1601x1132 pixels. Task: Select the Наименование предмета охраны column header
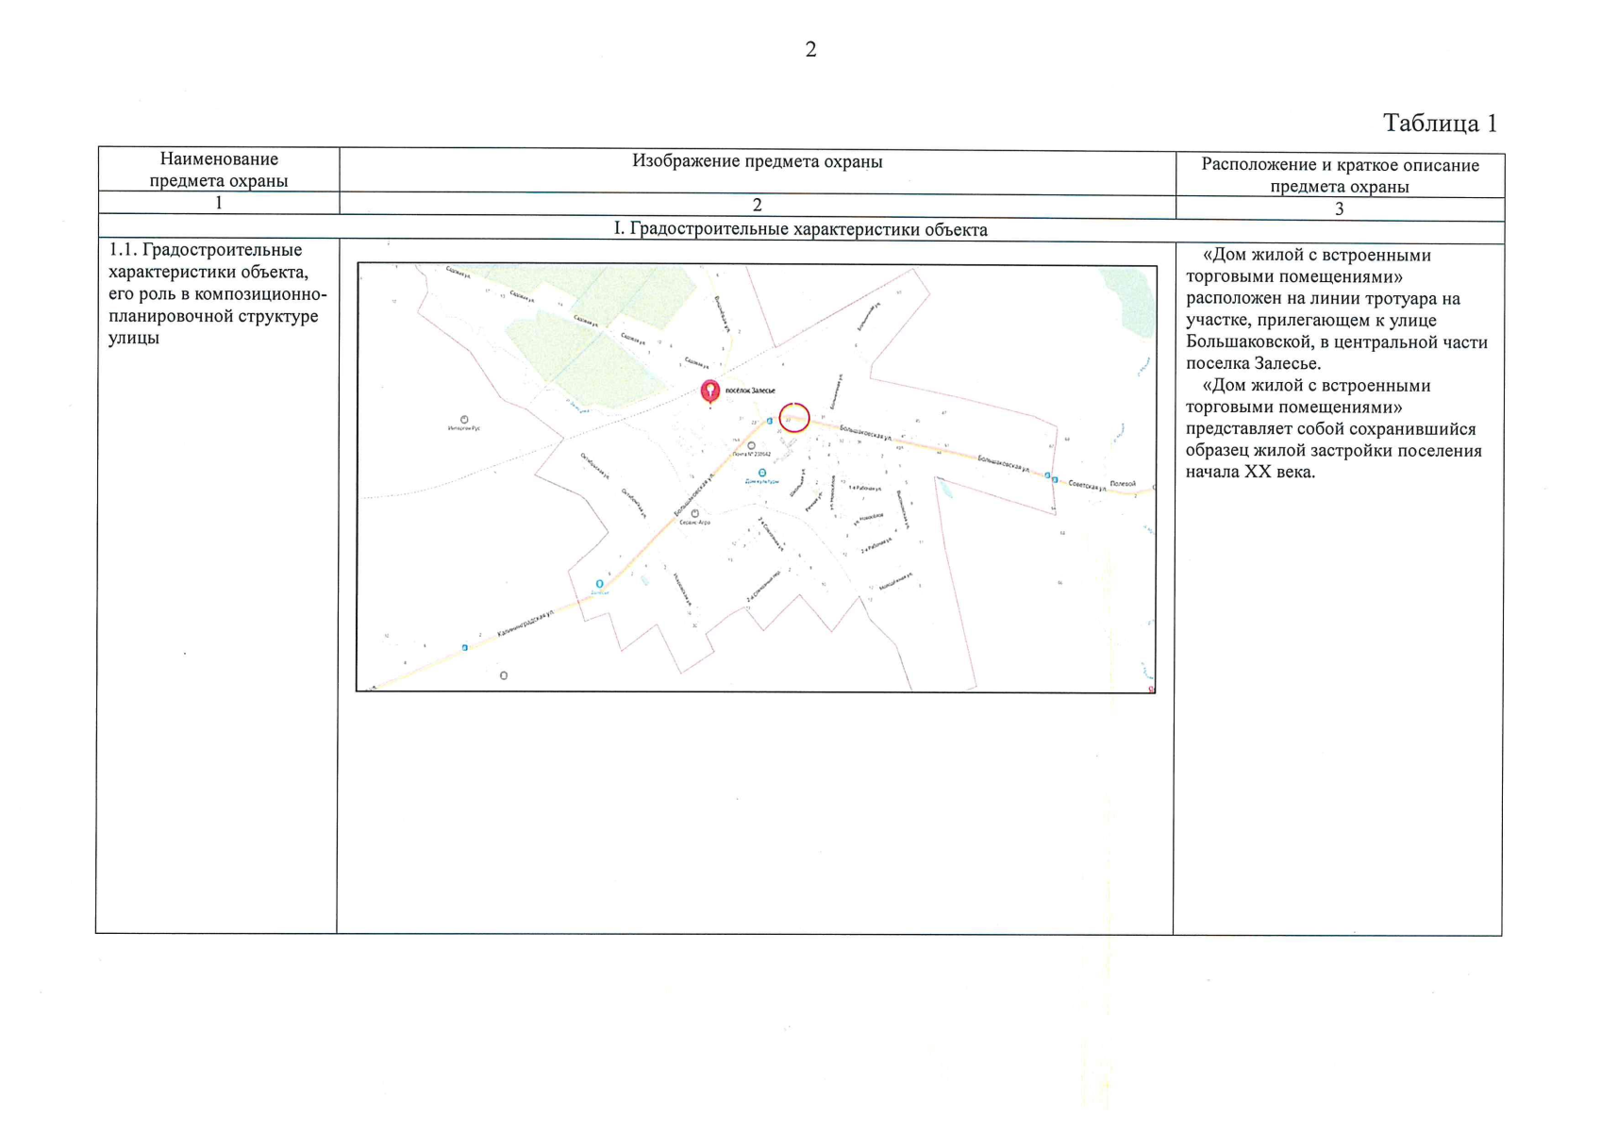tap(219, 170)
